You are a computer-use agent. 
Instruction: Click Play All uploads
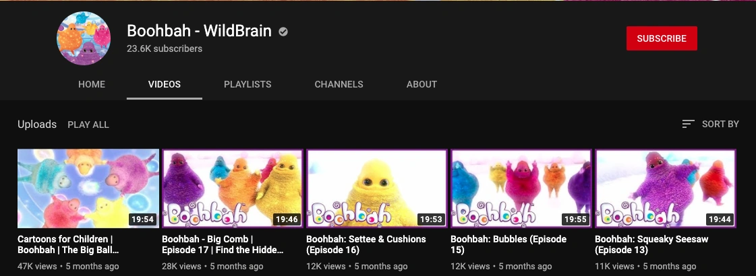pos(88,125)
